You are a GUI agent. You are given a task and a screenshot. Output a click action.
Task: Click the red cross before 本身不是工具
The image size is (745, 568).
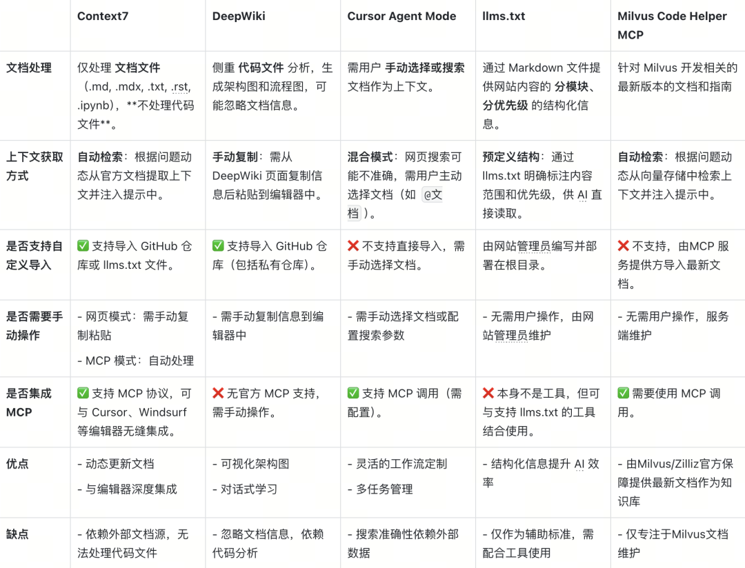click(x=488, y=393)
